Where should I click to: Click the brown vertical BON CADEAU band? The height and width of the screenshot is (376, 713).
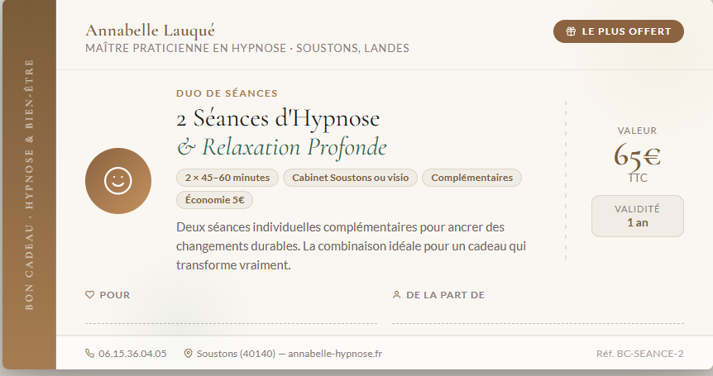[28, 184]
